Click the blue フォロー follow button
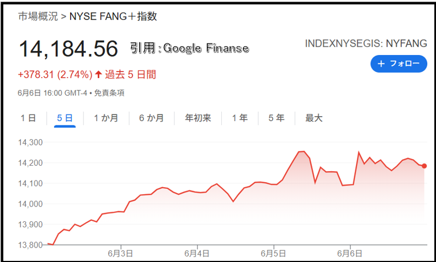The width and height of the screenshot is (436, 262). pyautogui.click(x=398, y=64)
